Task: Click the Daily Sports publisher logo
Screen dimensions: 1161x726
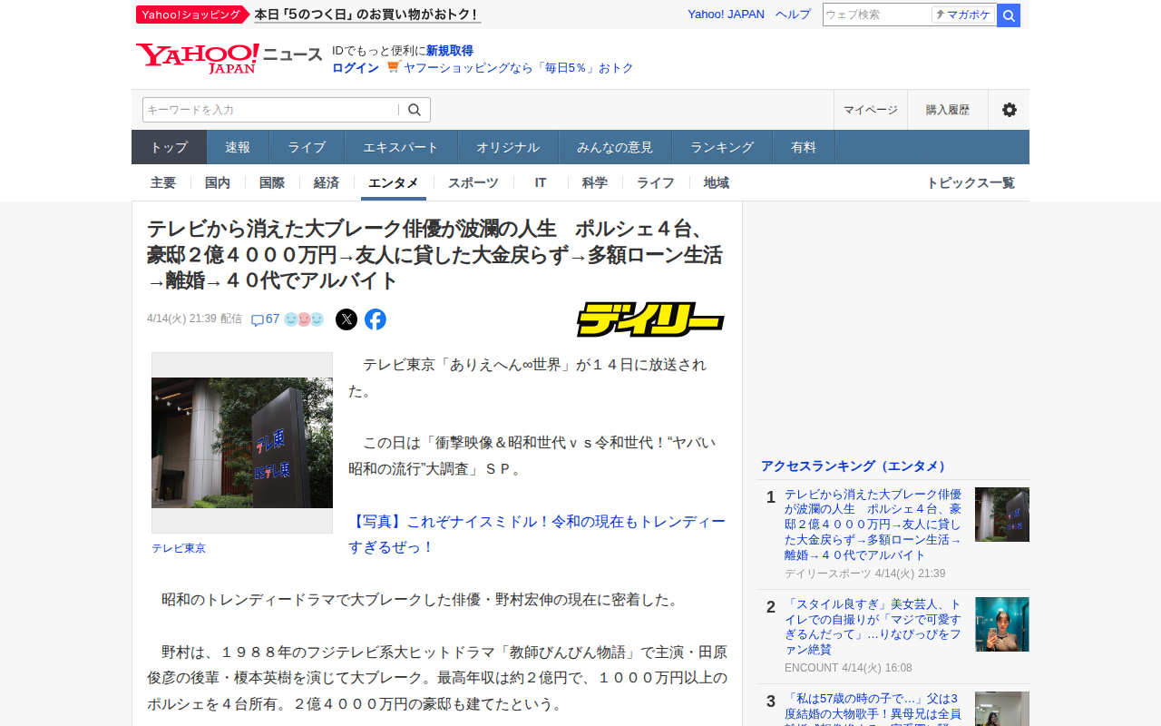Action: pyautogui.click(x=650, y=319)
